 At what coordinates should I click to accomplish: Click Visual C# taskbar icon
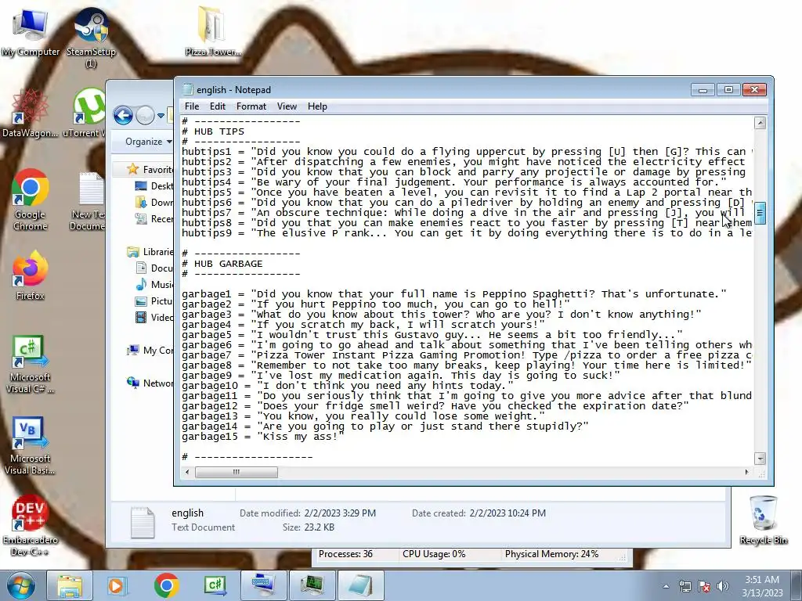click(215, 585)
